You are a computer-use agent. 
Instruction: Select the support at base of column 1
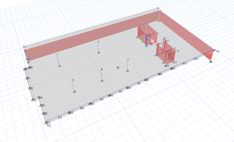59,66
